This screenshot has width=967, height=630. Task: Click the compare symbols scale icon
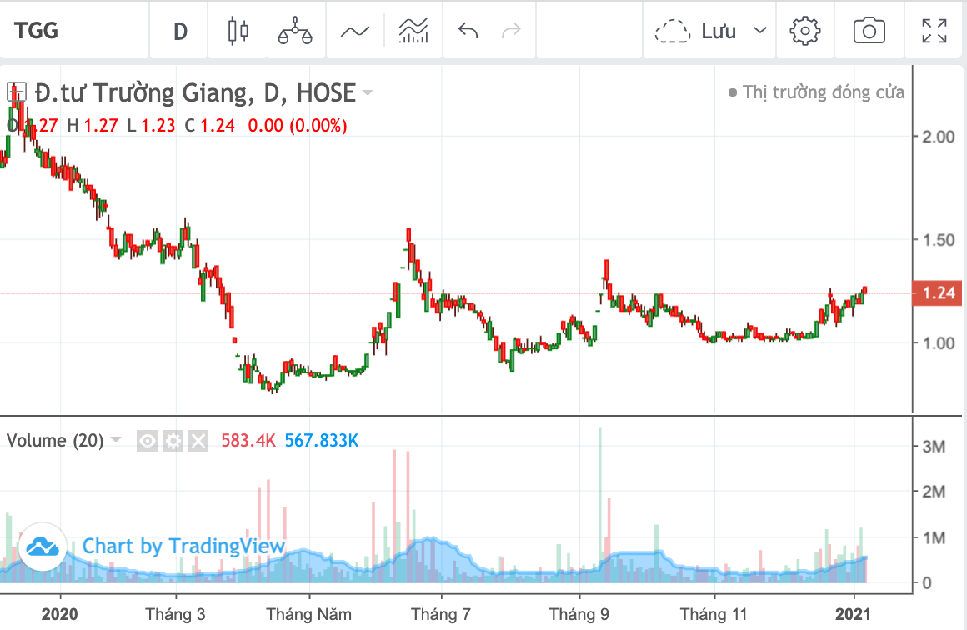(294, 32)
